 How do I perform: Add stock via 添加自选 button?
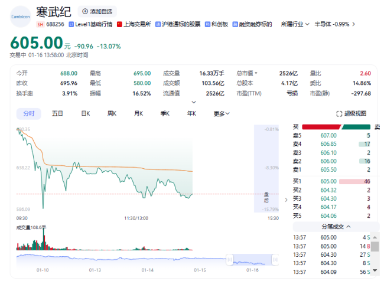[x=97, y=11]
